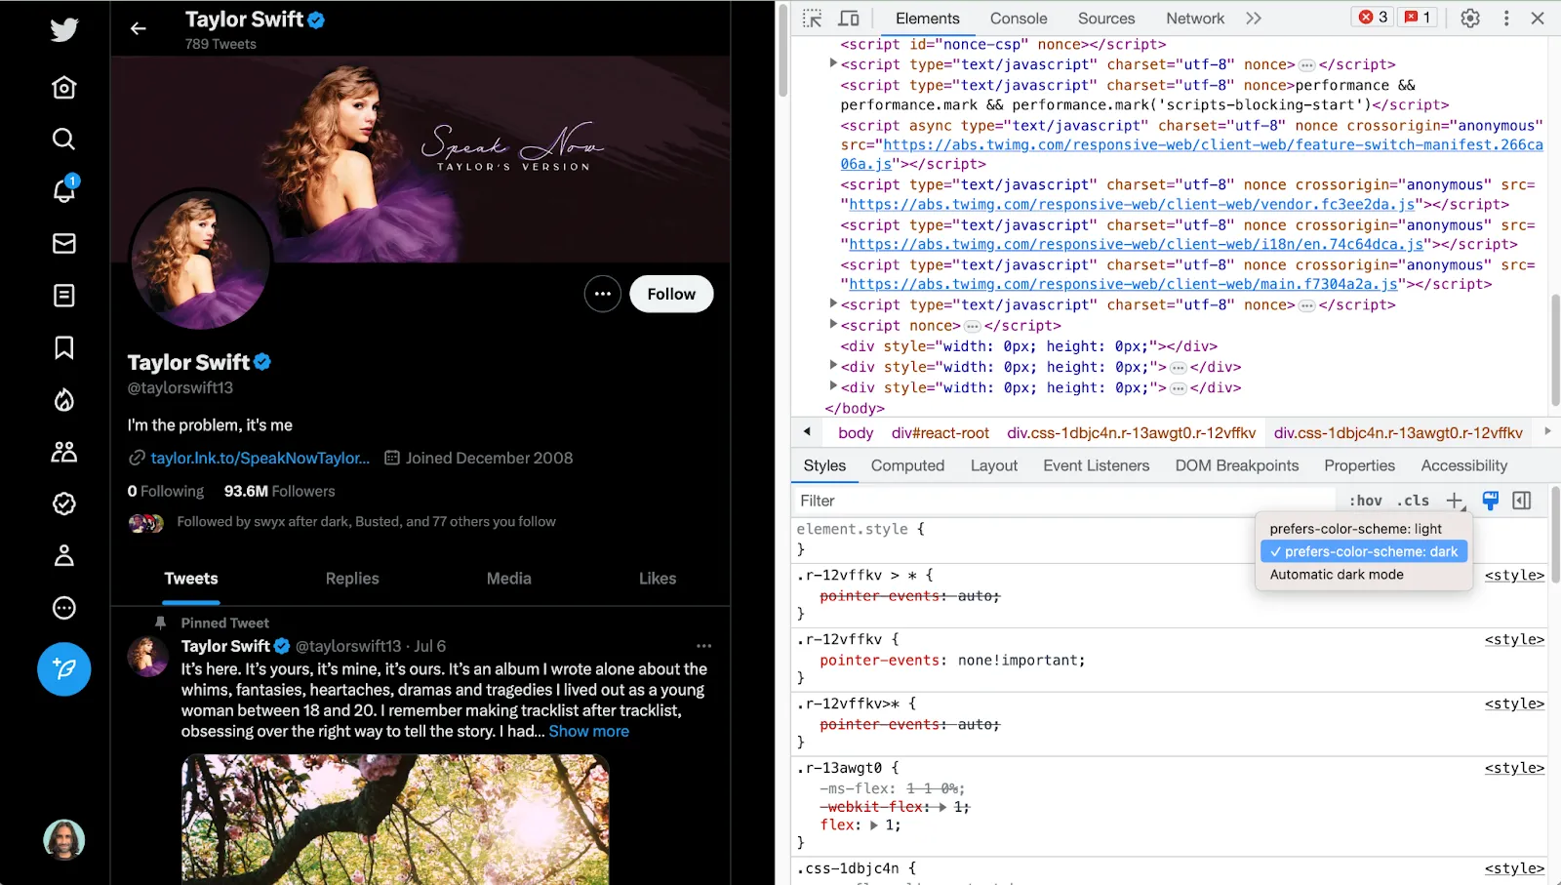The image size is (1561, 885).
Task: Expand the second zero-size div node
Action: tap(833, 366)
